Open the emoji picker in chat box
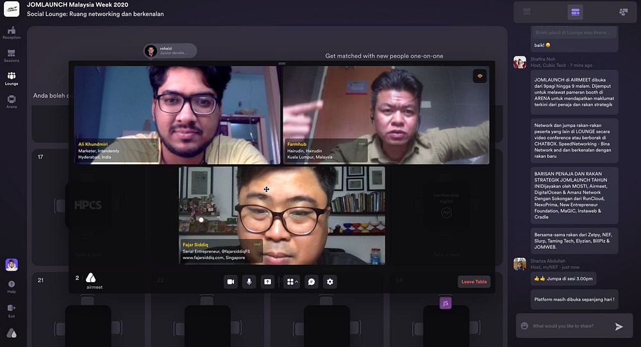Screen dimensions: 641x347 [524, 326]
